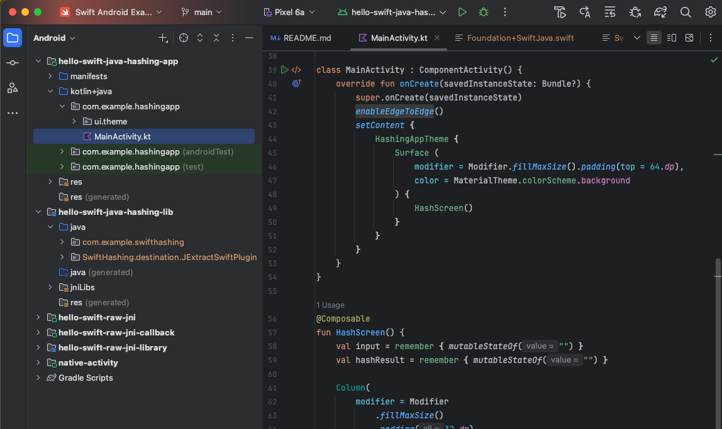722x429 pixels.
Task: Open the Pixel 6a device selector
Action: pos(288,12)
